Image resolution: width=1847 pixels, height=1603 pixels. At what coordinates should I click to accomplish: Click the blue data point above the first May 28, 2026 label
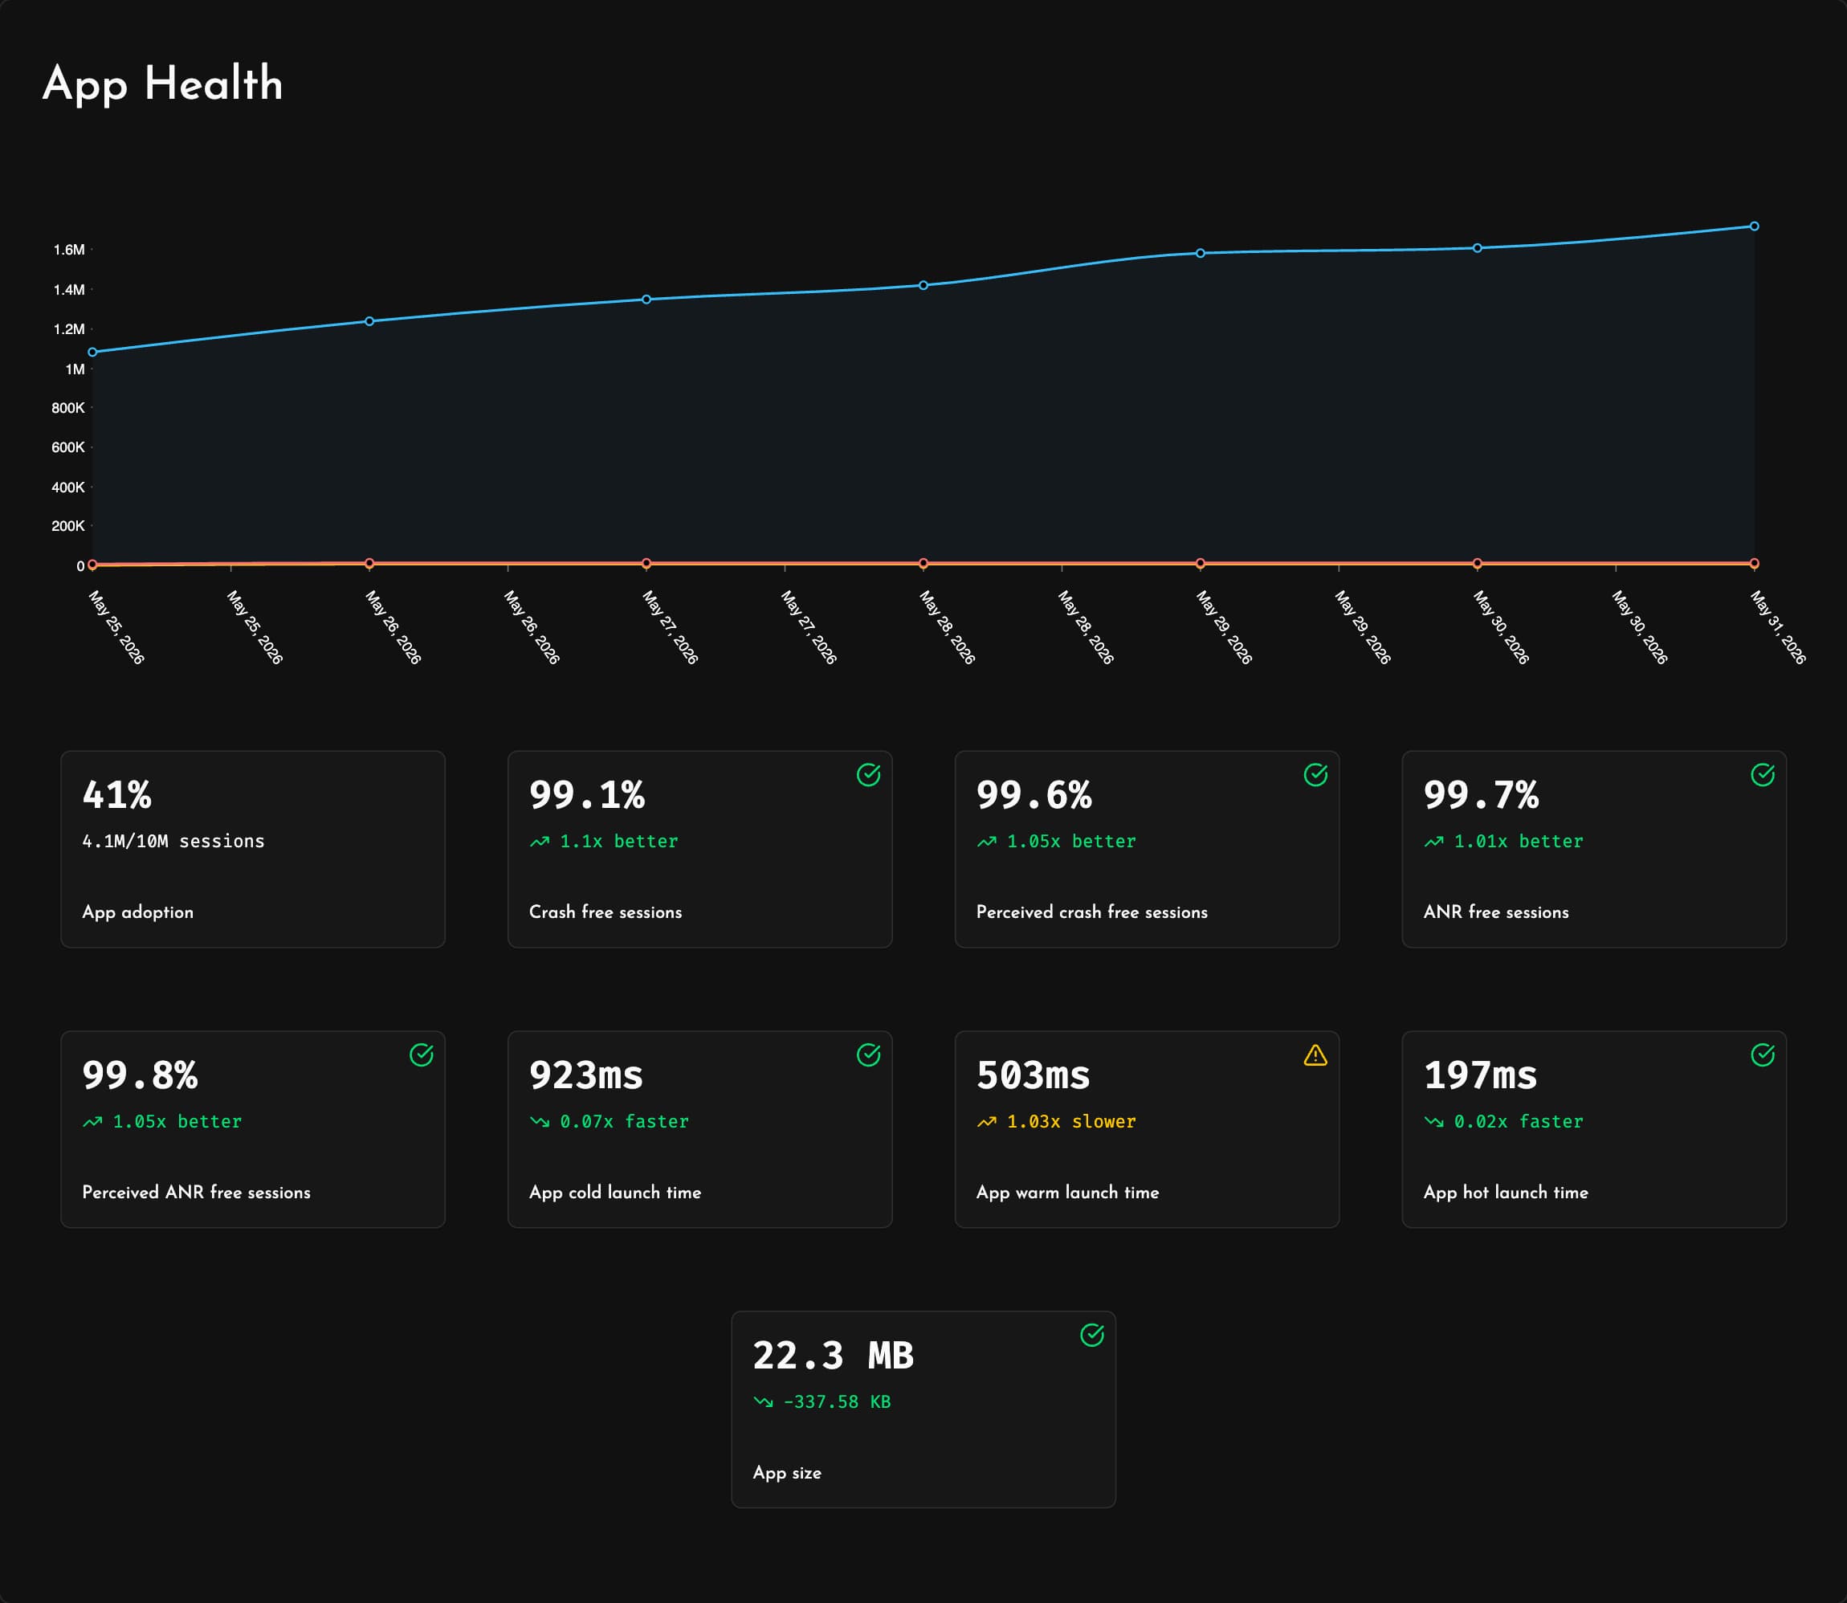tap(923, 285)
